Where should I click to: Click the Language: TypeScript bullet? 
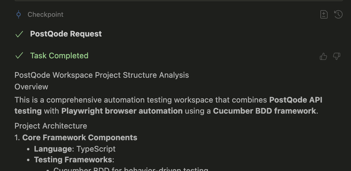click(75, 149)
